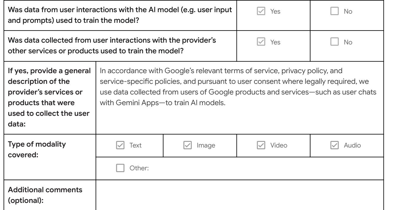Click the 'Audio' label text

pyautogui.click(x=352, y=145)
